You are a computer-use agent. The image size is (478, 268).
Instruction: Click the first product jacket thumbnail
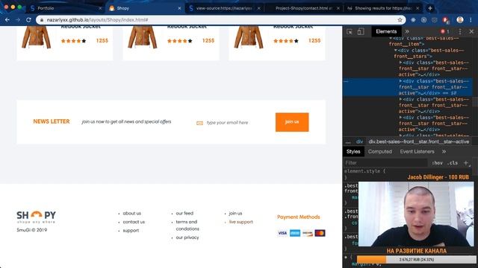(x=37, y=37)
